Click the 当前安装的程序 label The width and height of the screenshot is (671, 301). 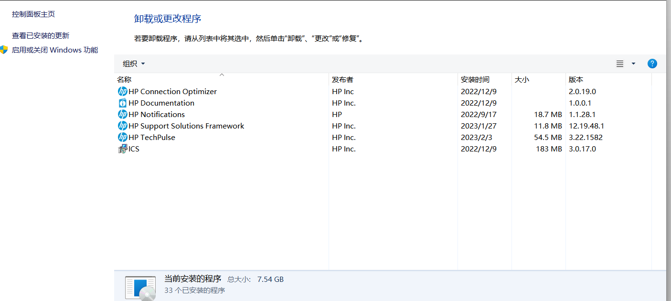tap(193, 279)
